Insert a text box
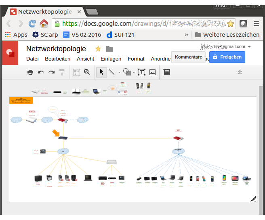 (142, 72)
